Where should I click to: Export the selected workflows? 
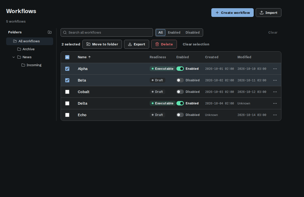(x=137, y=44)
